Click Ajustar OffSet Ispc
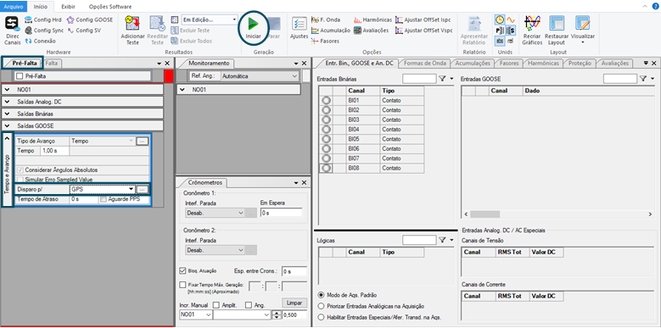661x328 pixels. tap(423, 19)
